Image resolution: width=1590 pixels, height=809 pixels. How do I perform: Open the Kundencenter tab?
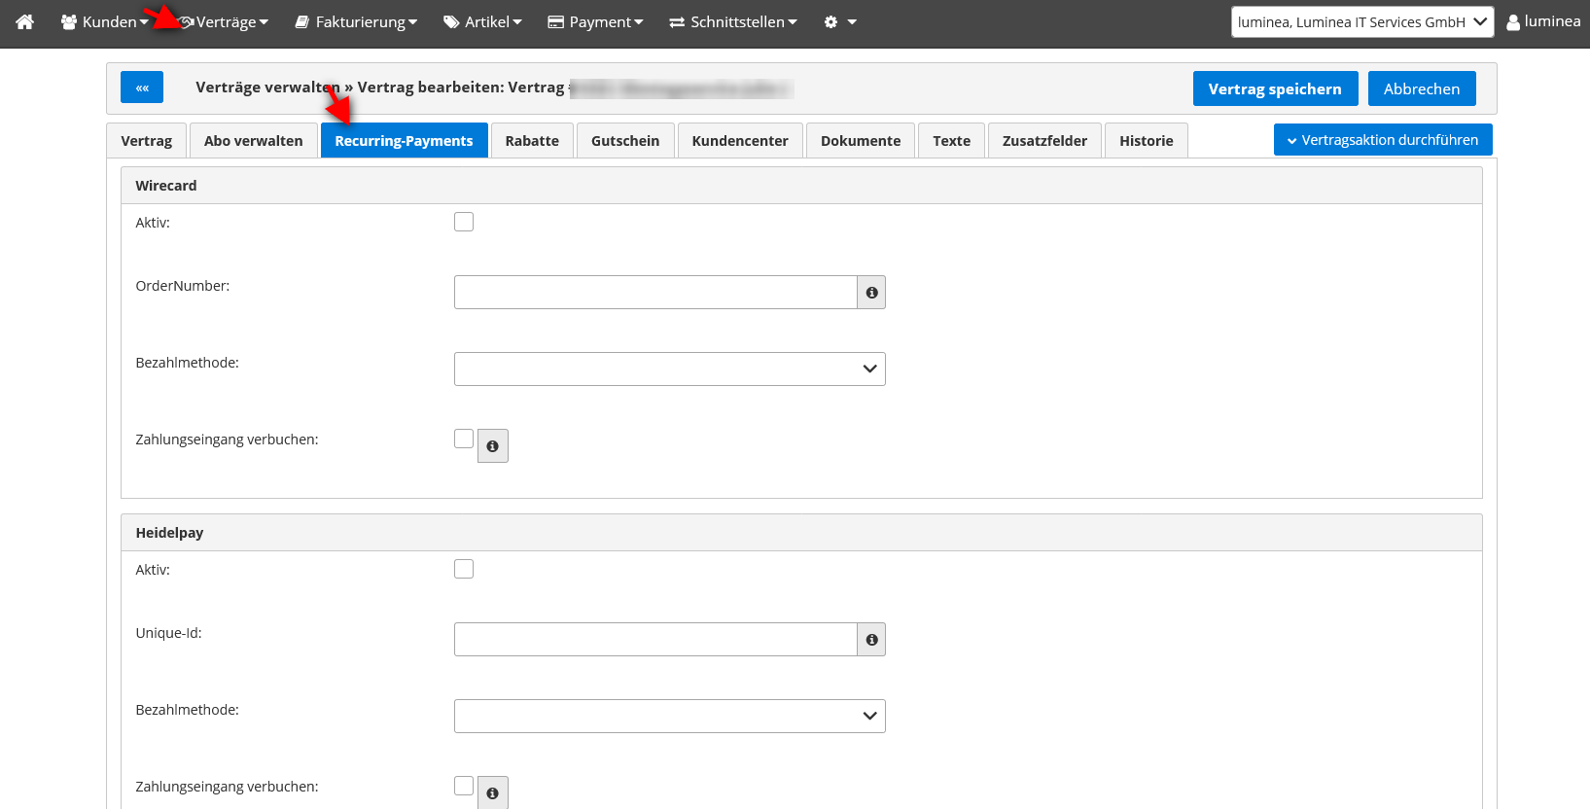pos(740,141)
